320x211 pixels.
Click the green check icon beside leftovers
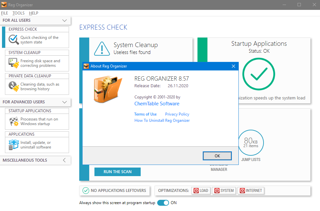pos(86,191)
